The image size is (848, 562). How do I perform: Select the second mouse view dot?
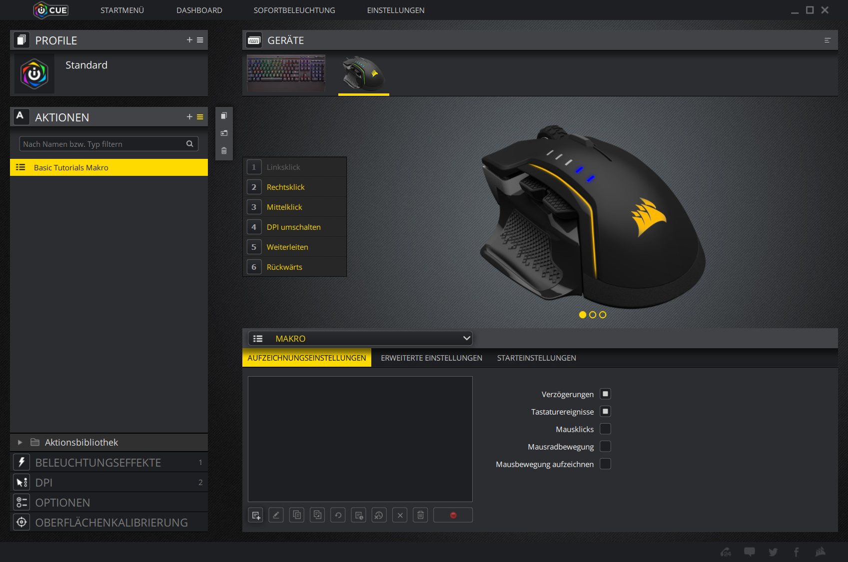593,315
